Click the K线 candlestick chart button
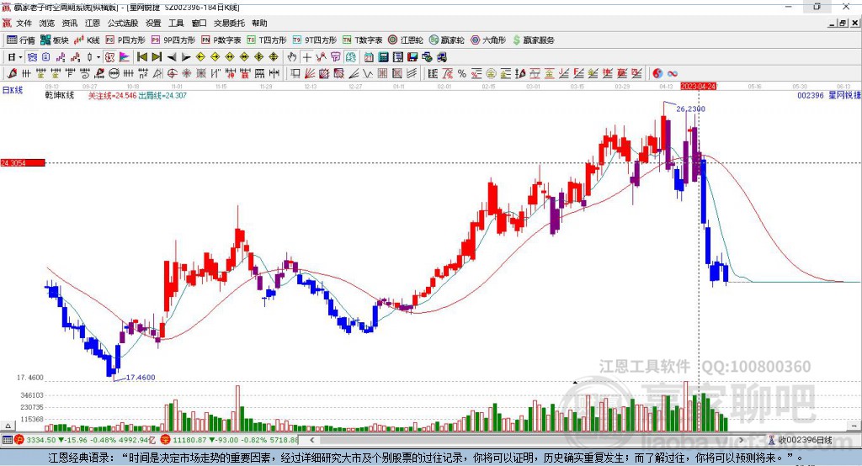 click(x=87, y=40)
